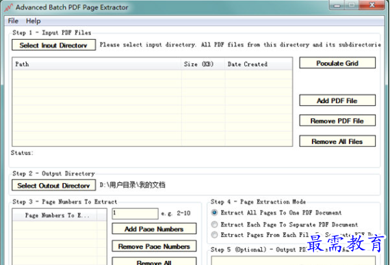
Task: Click Select Input Directory button
Action: pyautogui.click(x=53, y=45)
